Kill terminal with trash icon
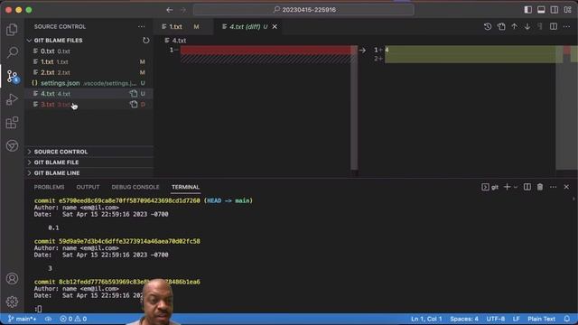The width and height of the screenshot is (578, 325). pos(540,187)
